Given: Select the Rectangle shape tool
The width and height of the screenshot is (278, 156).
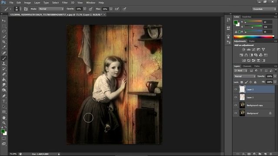Looking at the screenshot, I should (x=4, y=112).
